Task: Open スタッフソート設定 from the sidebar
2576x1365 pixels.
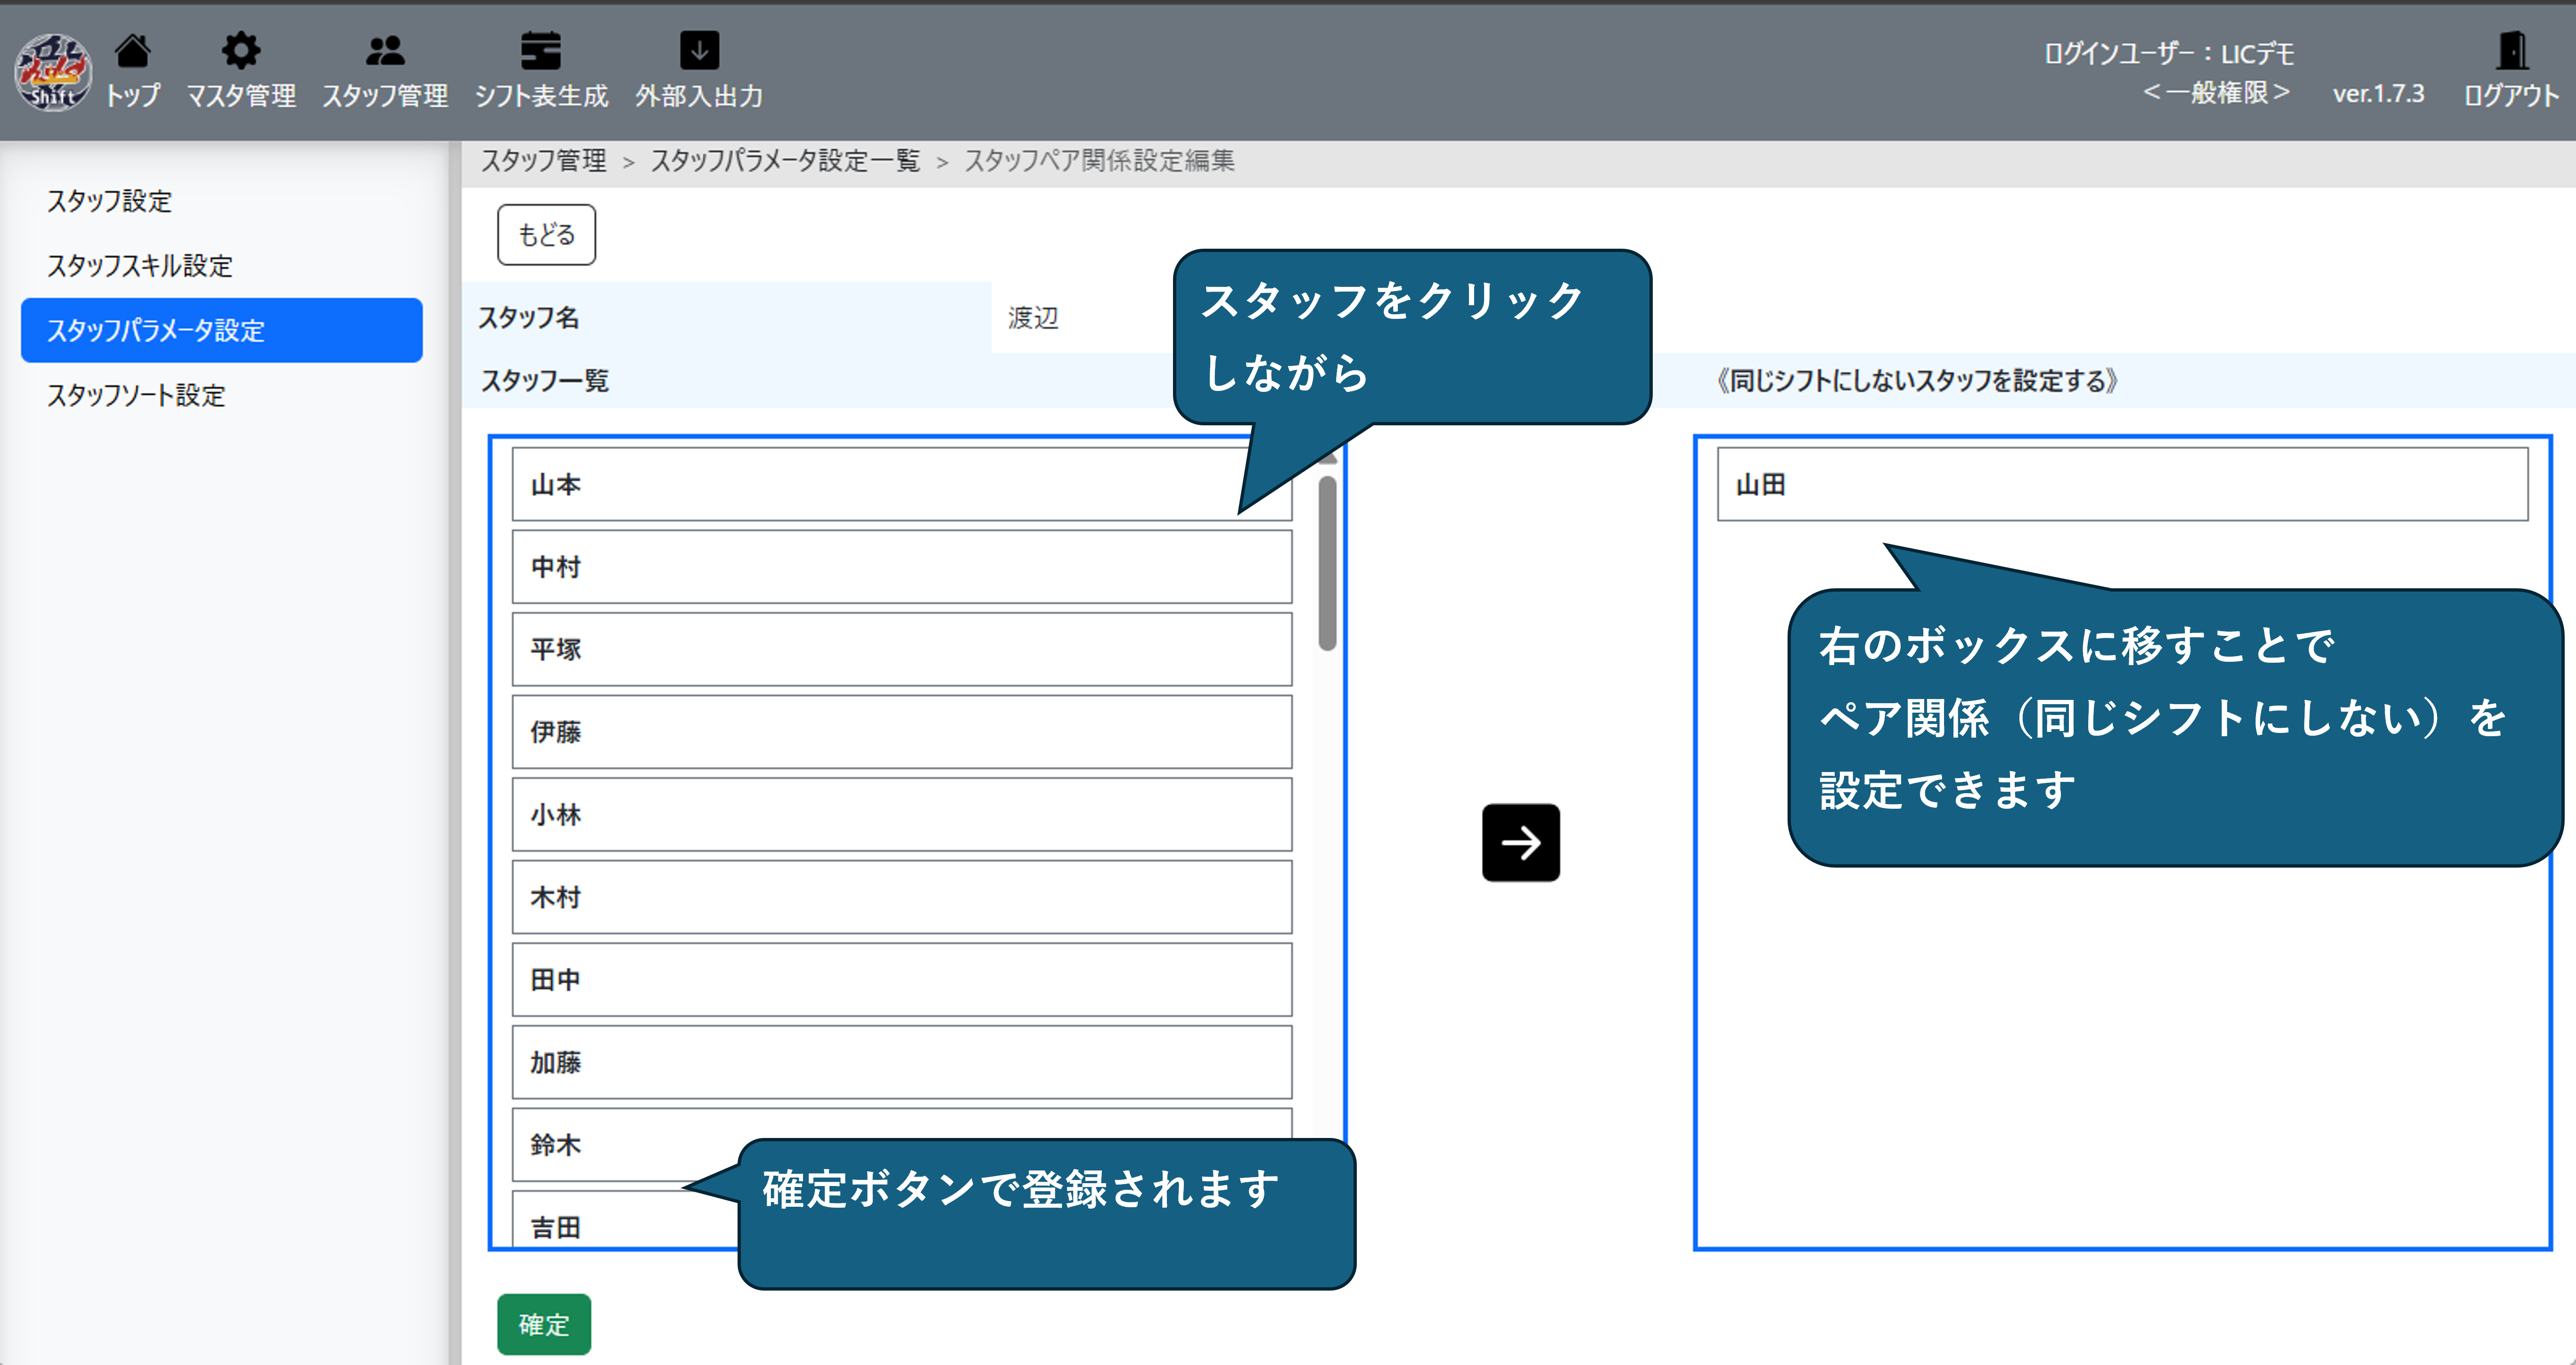Action: click(136, 395)
